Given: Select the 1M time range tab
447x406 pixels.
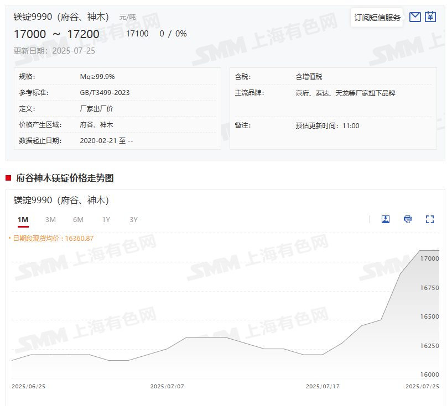Looking at the screenshot, I should [23, 220].
